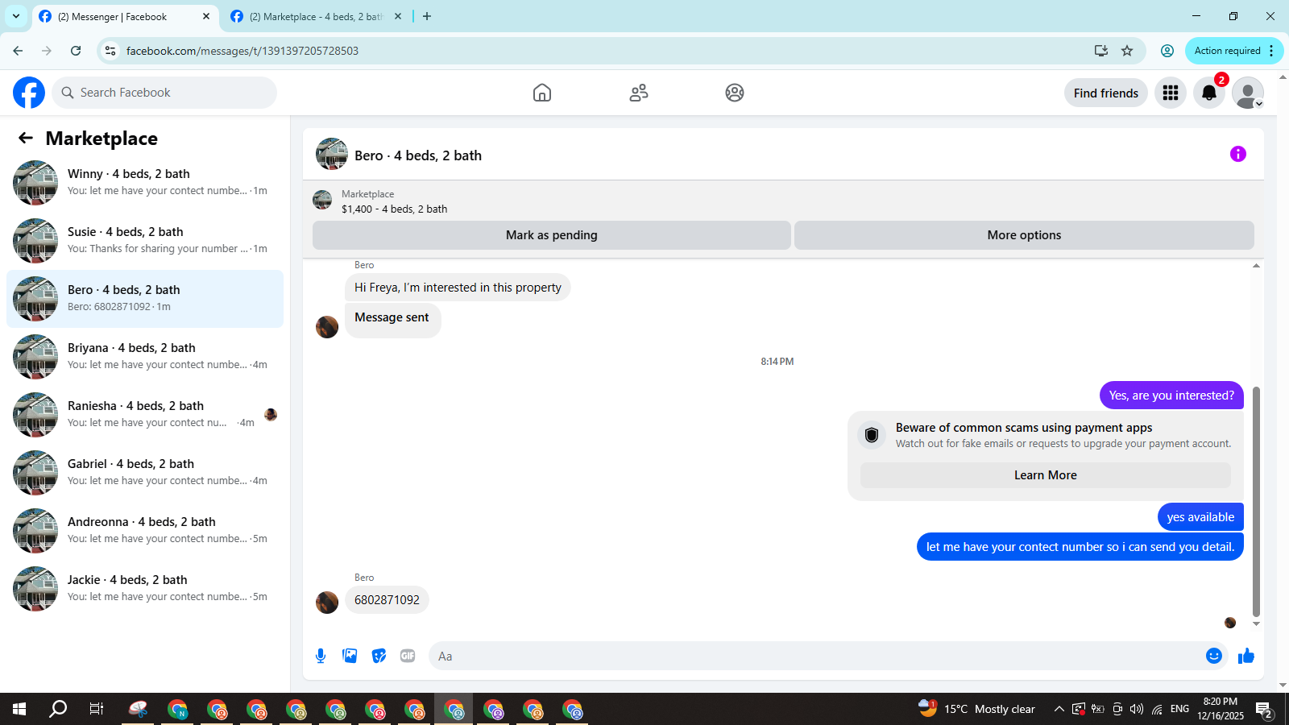Open the notifications bell

tap(1209, 93)
